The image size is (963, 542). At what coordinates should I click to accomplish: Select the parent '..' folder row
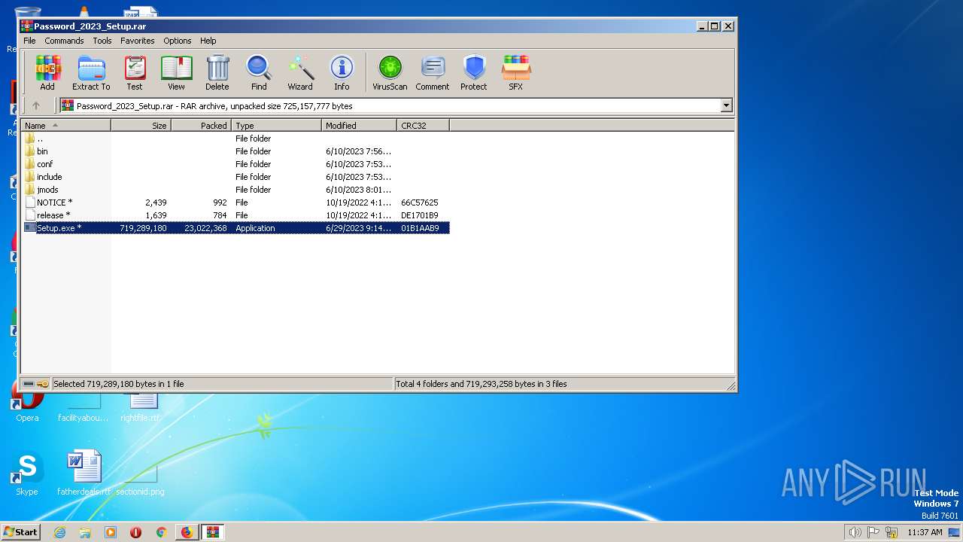(236, 139)
